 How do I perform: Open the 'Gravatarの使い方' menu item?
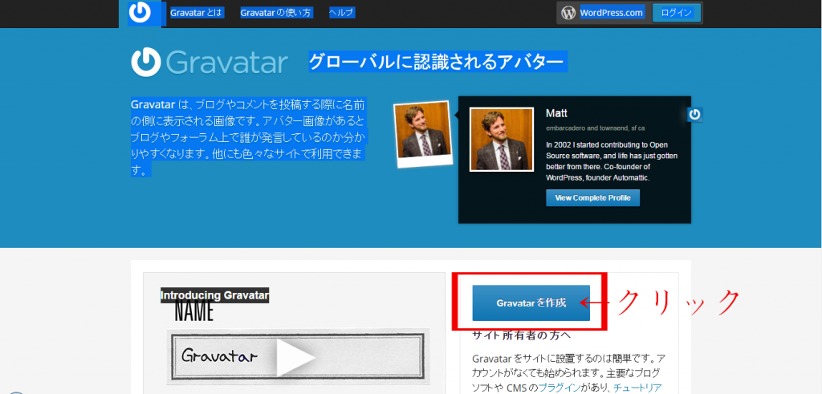(276, 13)
